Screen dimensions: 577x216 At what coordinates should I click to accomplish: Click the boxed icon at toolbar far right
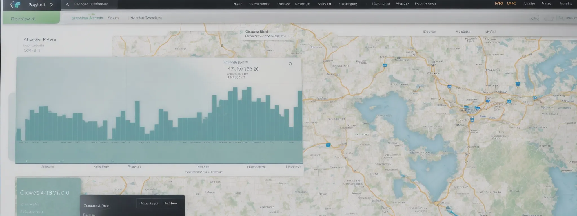click(561, 18)
